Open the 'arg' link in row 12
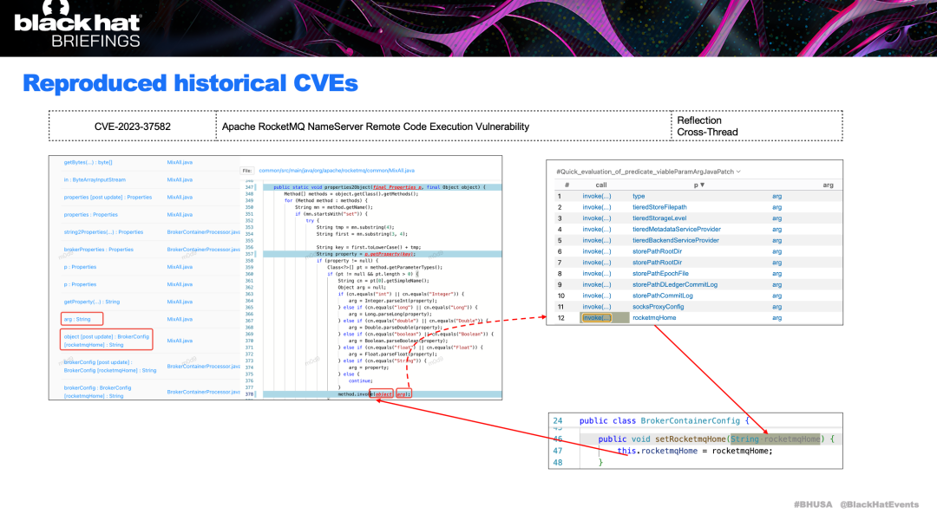The width and height of the screenshot is (937, 520). tap(776, 317)
